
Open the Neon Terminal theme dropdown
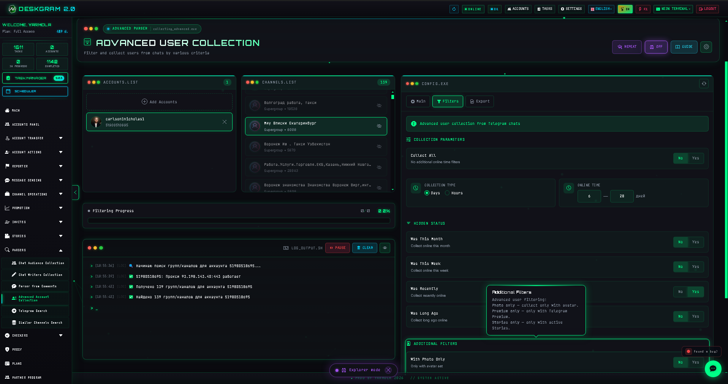[673, 9]
